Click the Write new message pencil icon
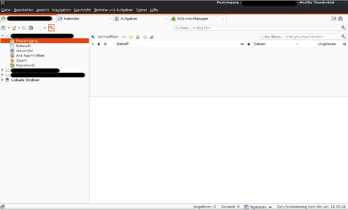Viewport: 348px width, 210px height. (14, 28)
